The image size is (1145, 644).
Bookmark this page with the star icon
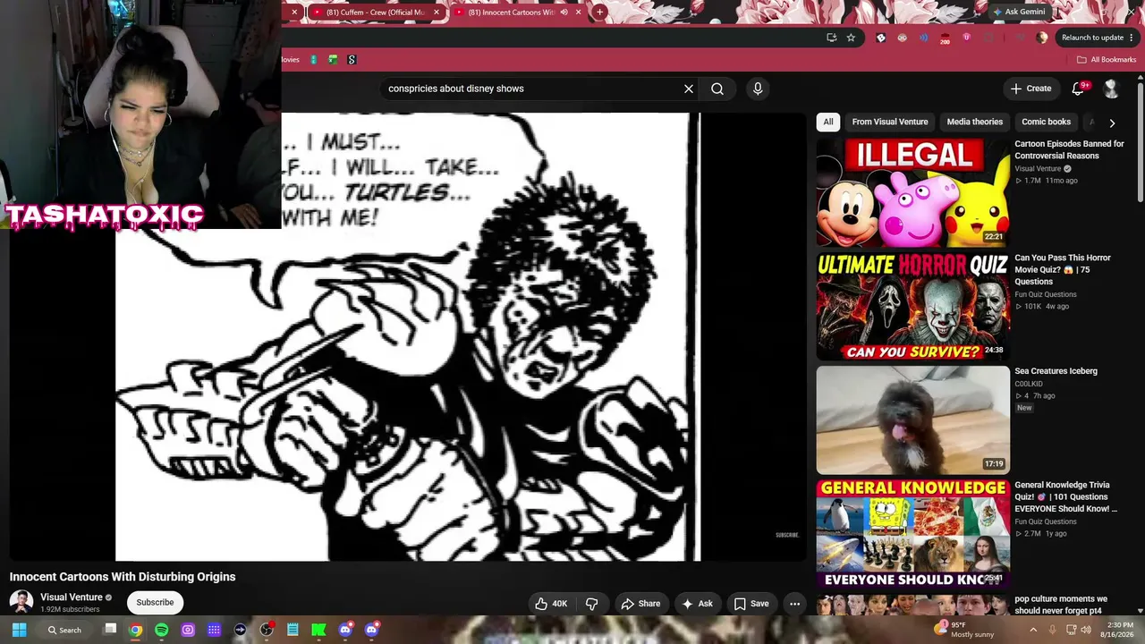click(851, 38)
